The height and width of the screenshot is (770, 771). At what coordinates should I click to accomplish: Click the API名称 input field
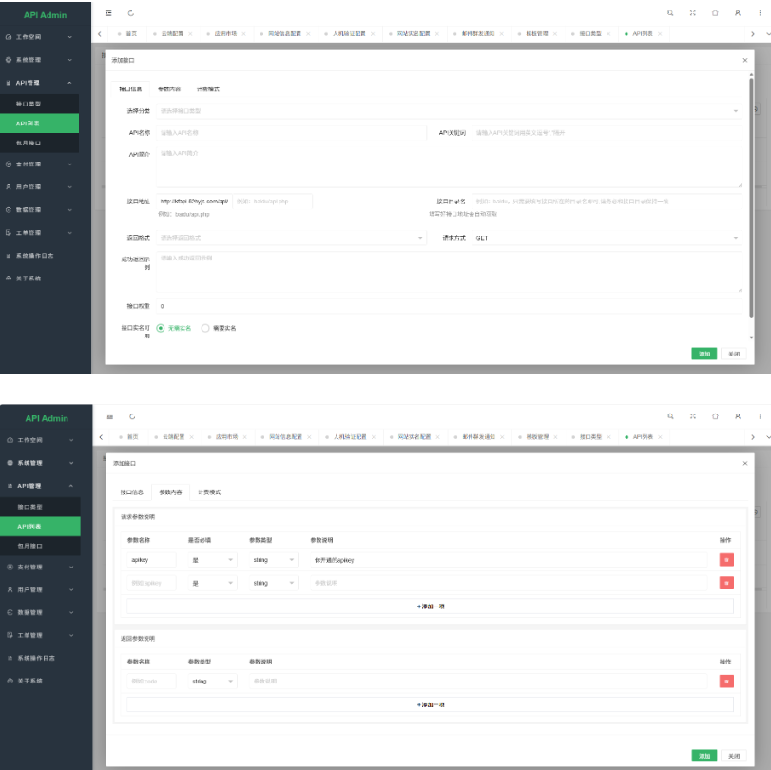[290, 133]
